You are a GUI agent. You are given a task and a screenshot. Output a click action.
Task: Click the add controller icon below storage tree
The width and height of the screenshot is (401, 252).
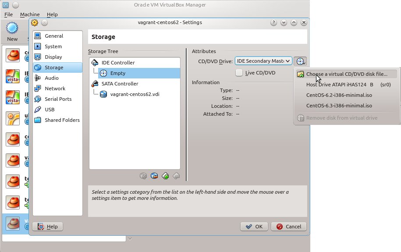(165, 176)
